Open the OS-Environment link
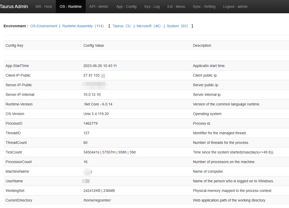This screenshot has height=208, width=289. pyautogui.click(x=44, y=26)
